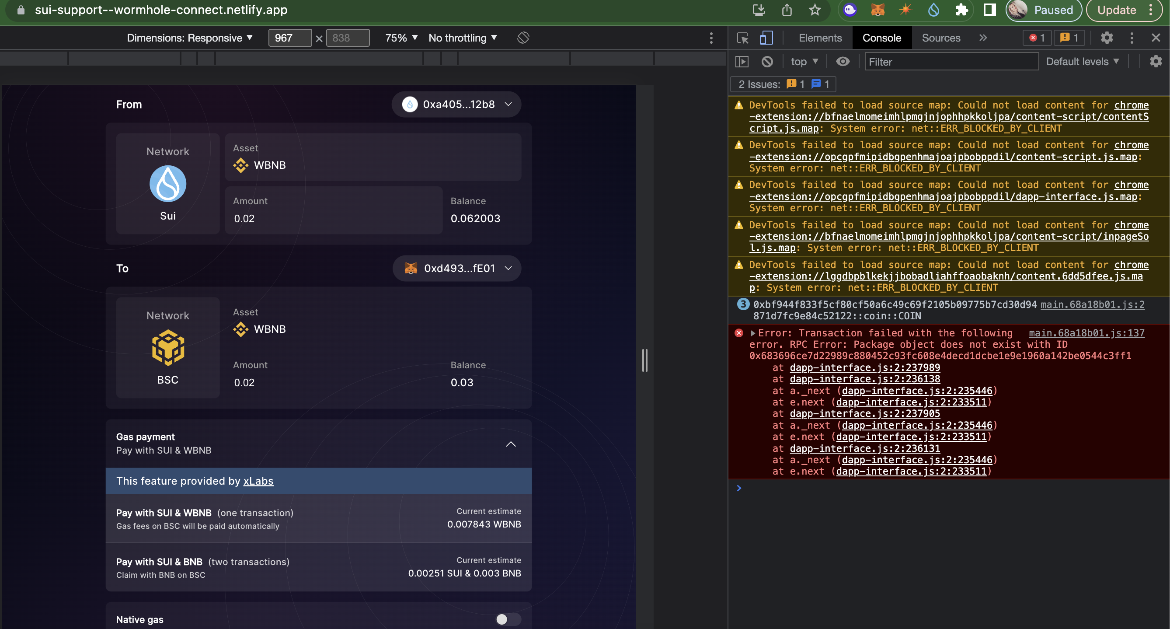1170x629 pixels.
Task: Toggle the device toolbar icon
Action: click(x=766, y=38)
